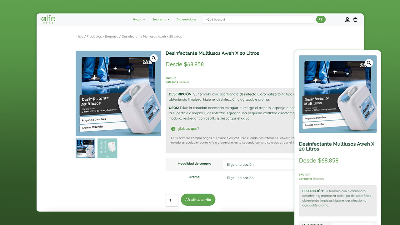Select the first product thumbnail with mop
This screenshot has width=400, height=225.
click(x=85, y=148)
